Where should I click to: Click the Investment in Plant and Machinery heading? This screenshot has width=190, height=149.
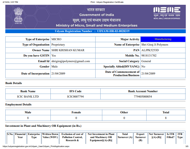(x=43, y=126)
